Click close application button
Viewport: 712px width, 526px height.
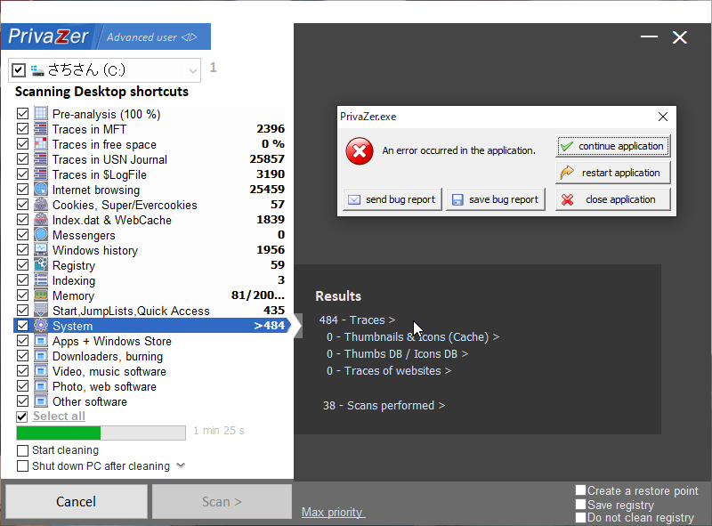coord(612,199)
